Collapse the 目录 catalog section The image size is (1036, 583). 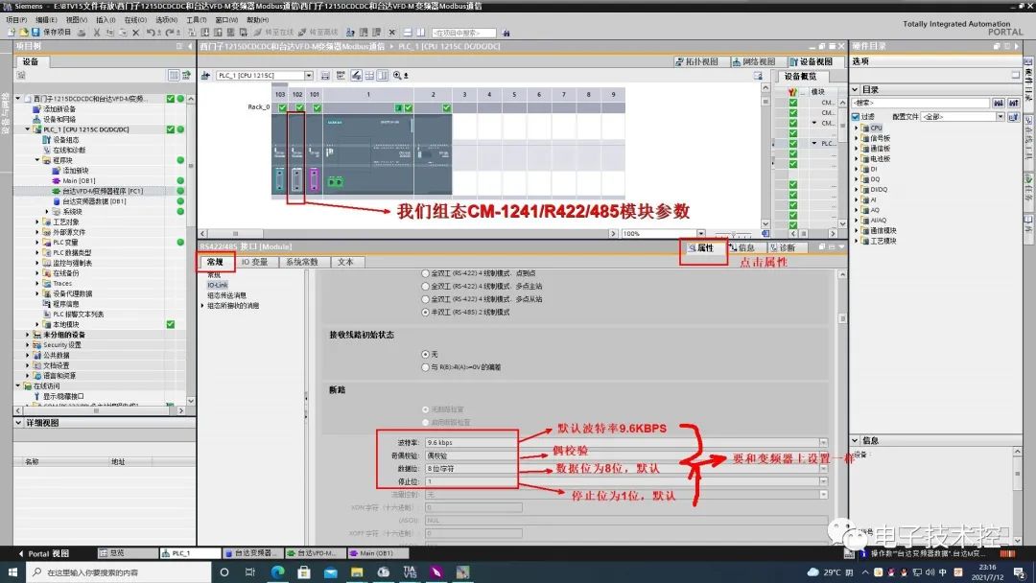[855, 89]
